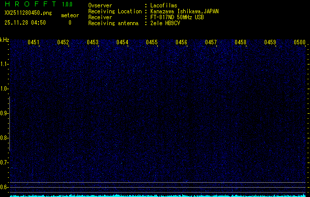
Task: Click the 1.0.0 version number
Action: click(67, 5)
